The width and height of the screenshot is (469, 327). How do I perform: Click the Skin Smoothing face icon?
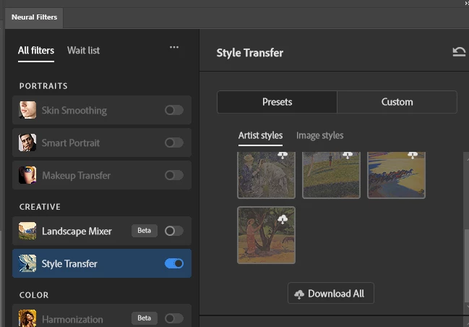coord(27,110)
